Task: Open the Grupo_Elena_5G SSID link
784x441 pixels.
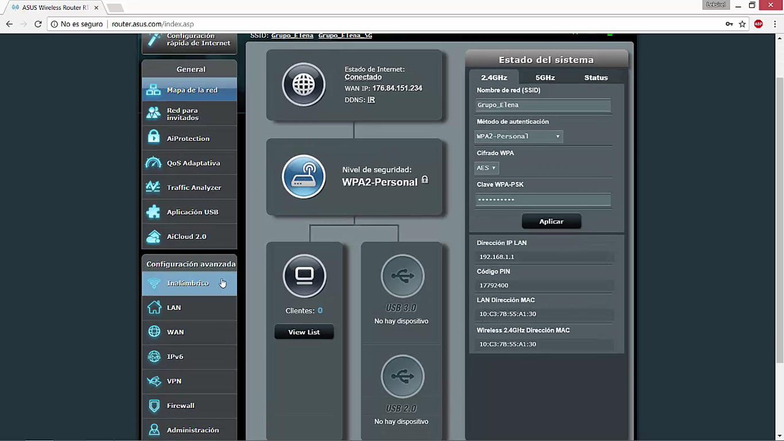Action: pos(345,36)
